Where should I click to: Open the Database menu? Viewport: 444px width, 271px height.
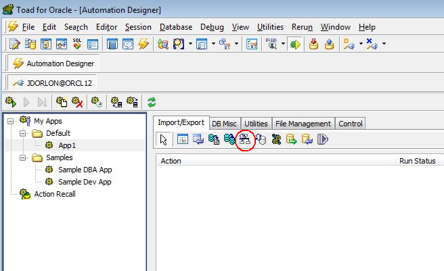coord(175,27)
